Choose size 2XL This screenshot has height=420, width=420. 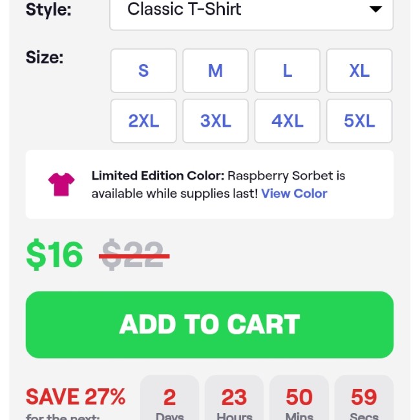coord(143,121)
